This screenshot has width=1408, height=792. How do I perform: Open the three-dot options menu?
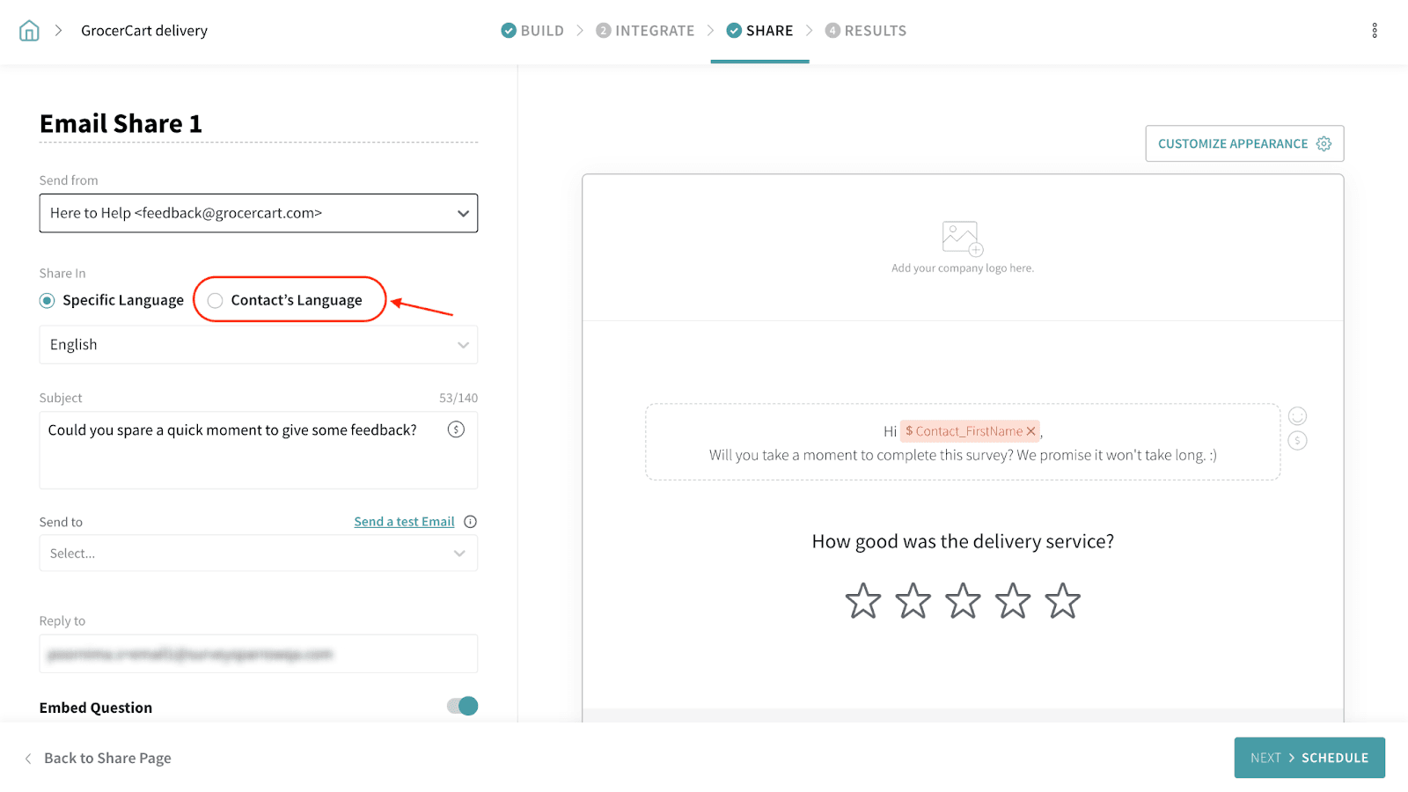click(1374, 31)
